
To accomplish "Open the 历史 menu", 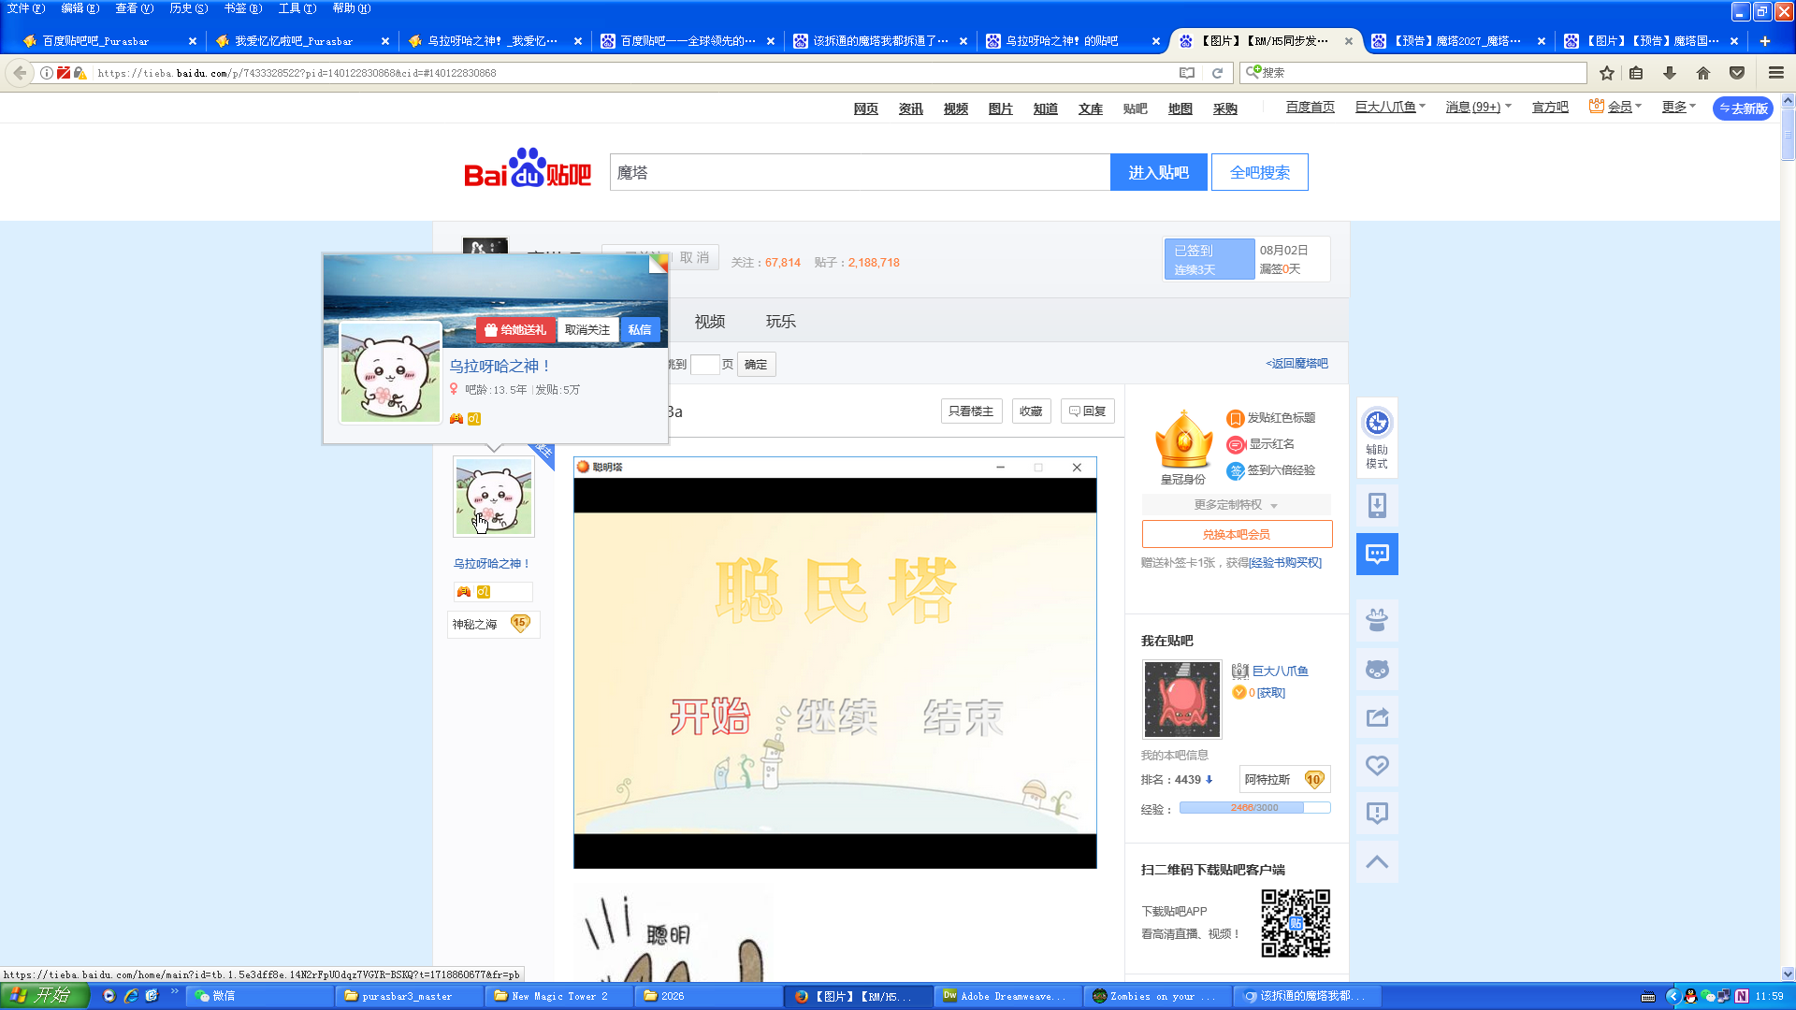I will [188, 8].
